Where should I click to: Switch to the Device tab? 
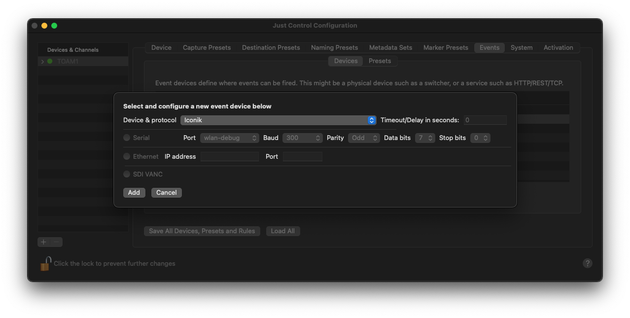(x=161, y=48)
